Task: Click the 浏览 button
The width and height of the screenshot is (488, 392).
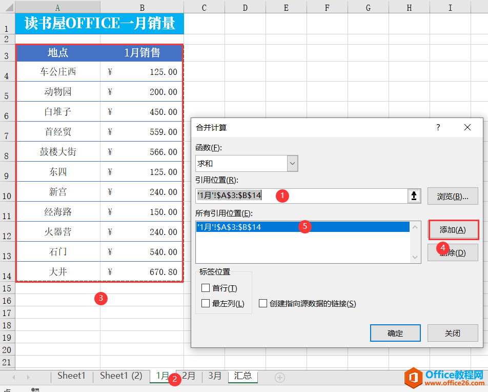Action: (x=453, y=196)
